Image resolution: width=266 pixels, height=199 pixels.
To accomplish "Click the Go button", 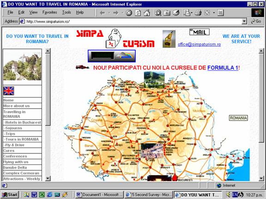I will pyautogui.click(x=256, y=21).
